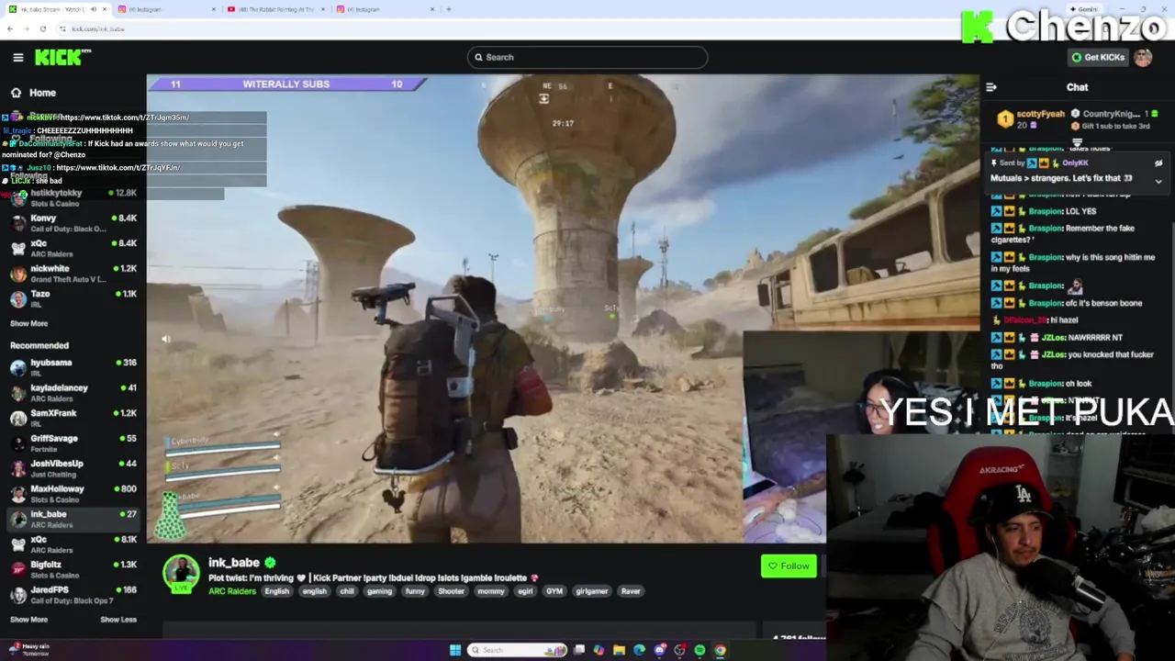
Task: Mute the ink_babe tab audio icon
Action: pyautogui.click(x=93, y=9)
